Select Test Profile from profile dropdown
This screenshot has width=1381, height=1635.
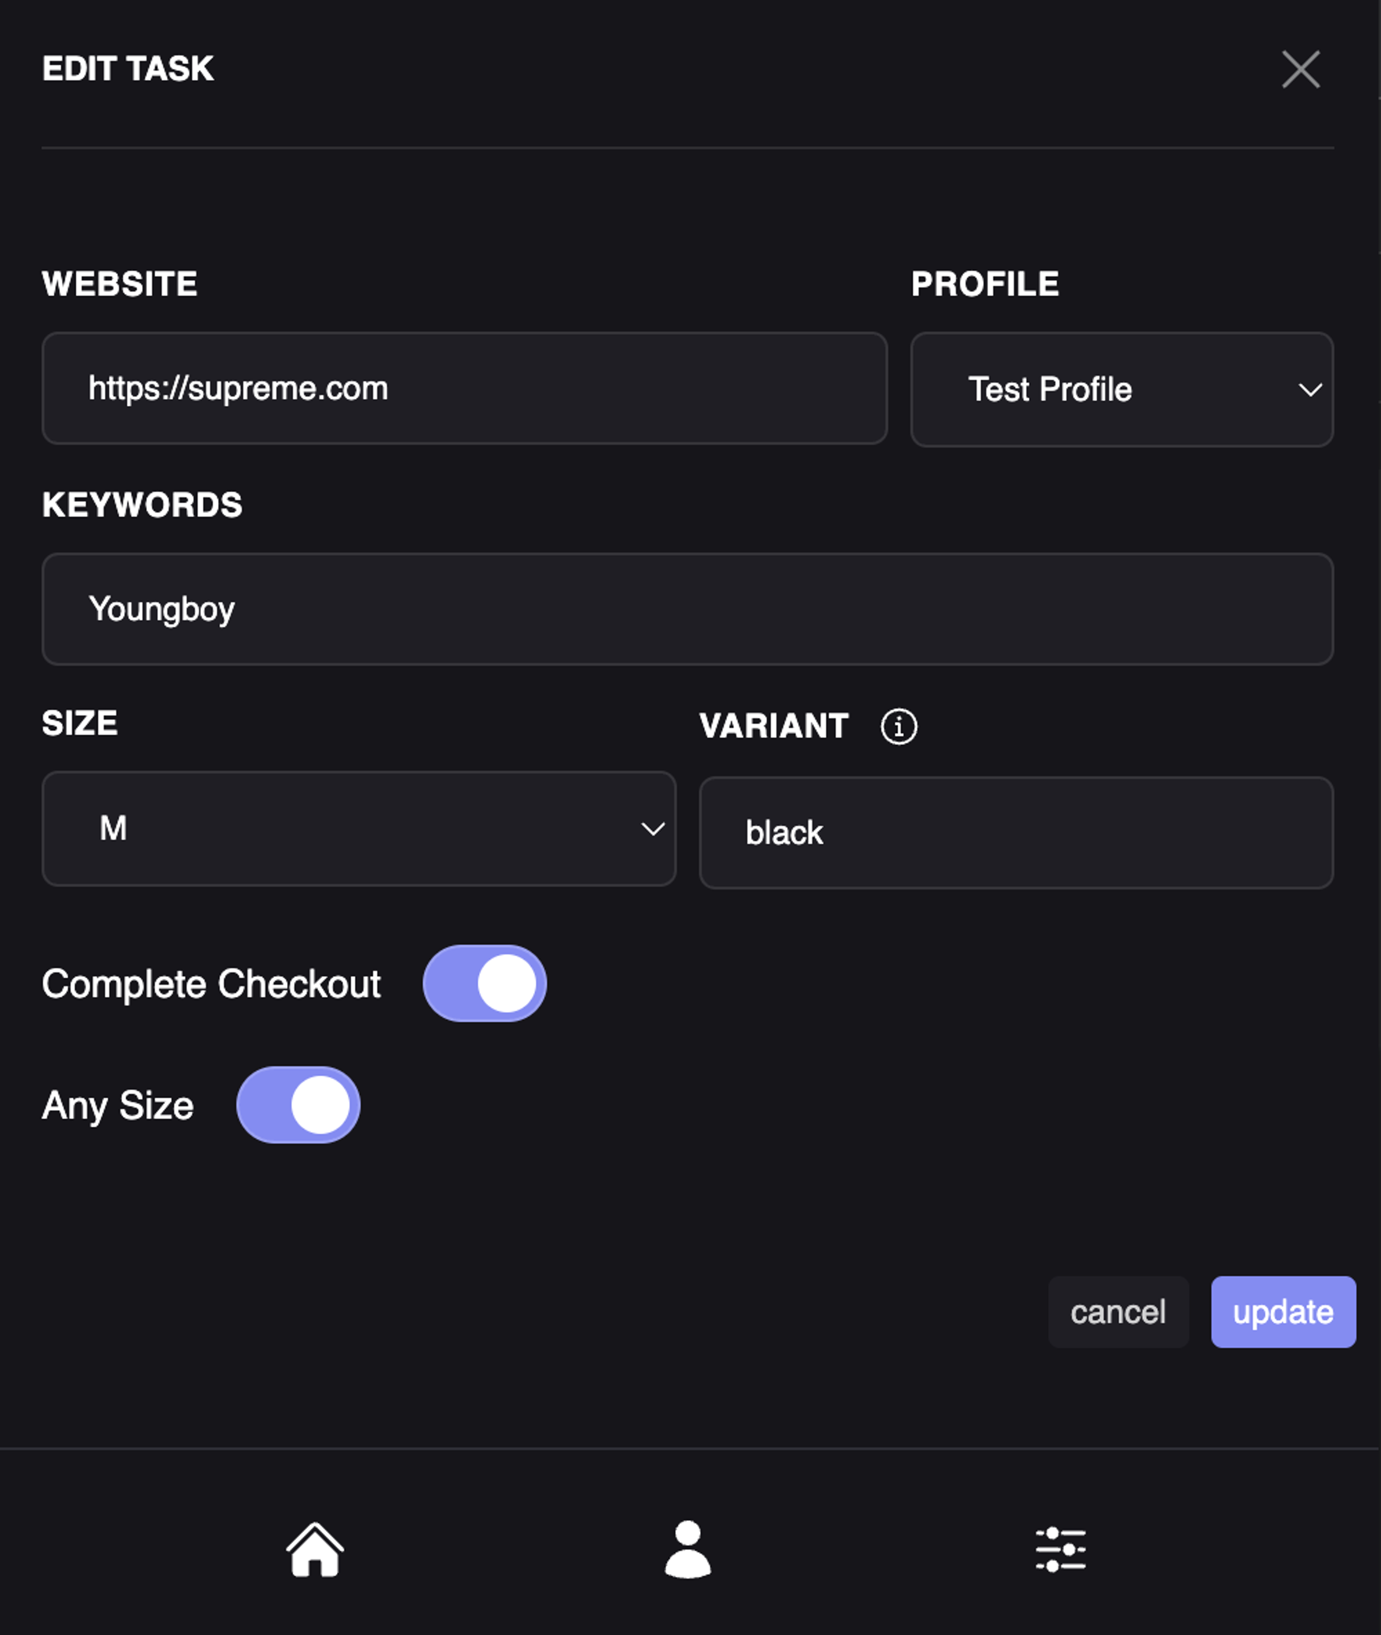click(x=1121, y=389)
